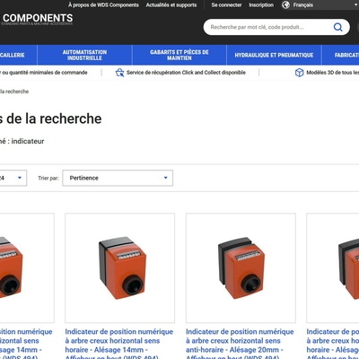Image resolution: width=359 pixels, height=359 pixels.
Task: Open the Quincaillerie menu item
Action: 18,55
